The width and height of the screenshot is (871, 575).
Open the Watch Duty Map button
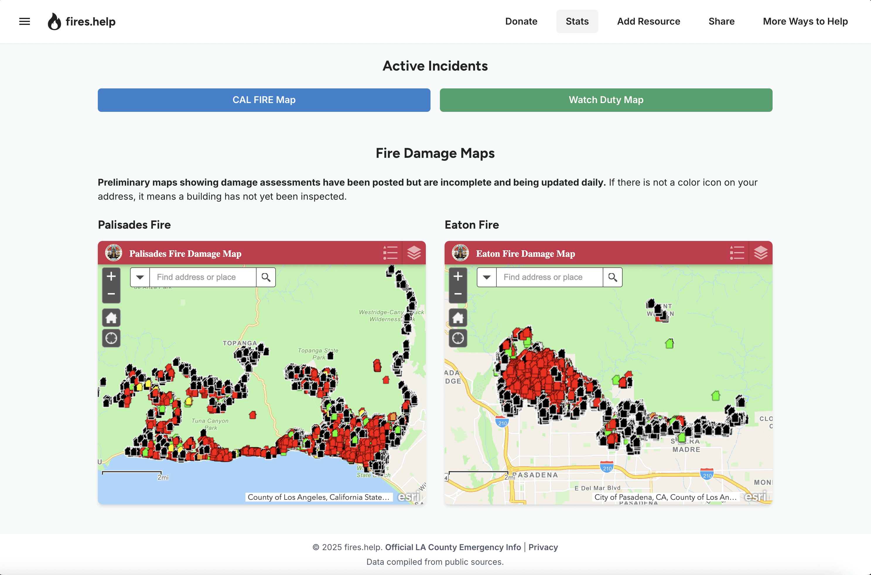pos(606,100)
